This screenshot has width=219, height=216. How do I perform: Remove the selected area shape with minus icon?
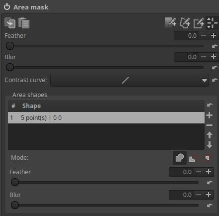click(210, 125)
